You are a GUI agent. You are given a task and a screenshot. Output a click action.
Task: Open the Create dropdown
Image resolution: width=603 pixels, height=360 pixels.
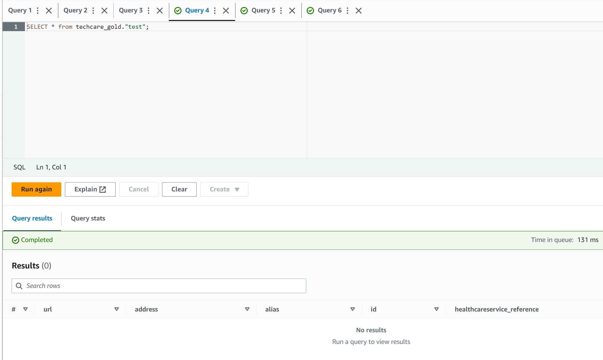click(224, 189)
